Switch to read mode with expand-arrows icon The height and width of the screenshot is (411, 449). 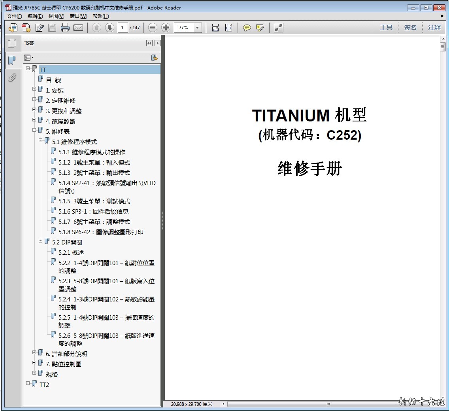tap(279, 28)
